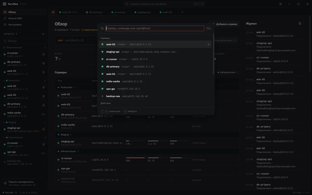Click the magnifier icon in command palette
Viewport: 312px width, 195px height.
102,28
